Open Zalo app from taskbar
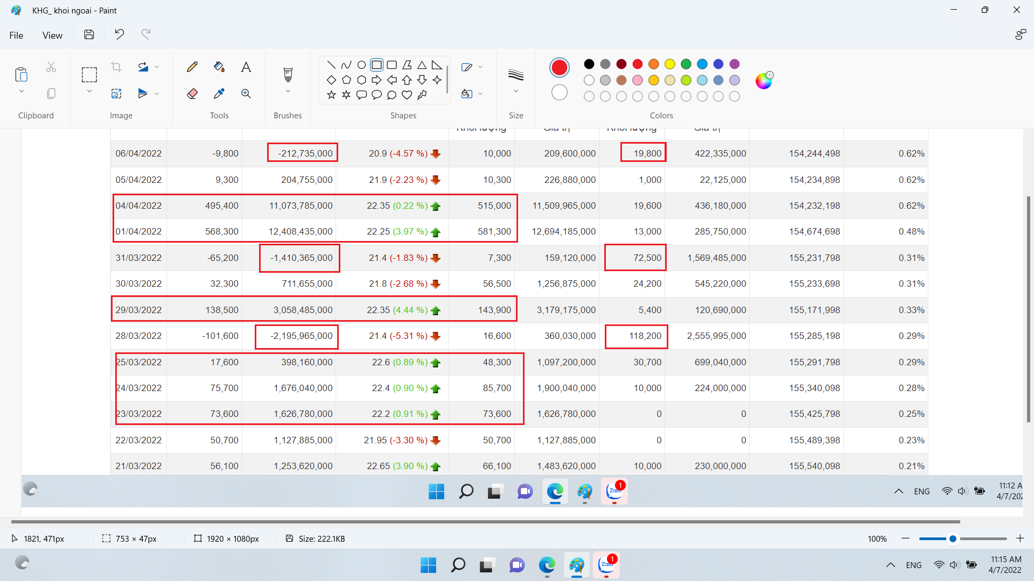 606,565
